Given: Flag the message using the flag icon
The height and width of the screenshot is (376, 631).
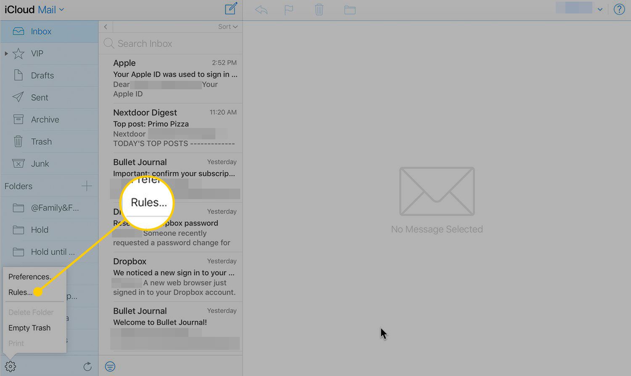Looking at the screenshot, I should 289,10.
